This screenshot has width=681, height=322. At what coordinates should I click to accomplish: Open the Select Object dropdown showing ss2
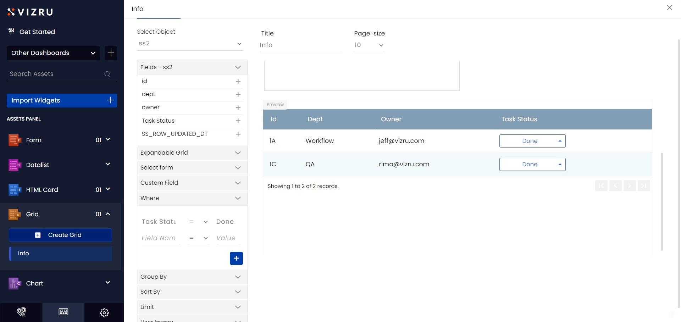(190, 44)
